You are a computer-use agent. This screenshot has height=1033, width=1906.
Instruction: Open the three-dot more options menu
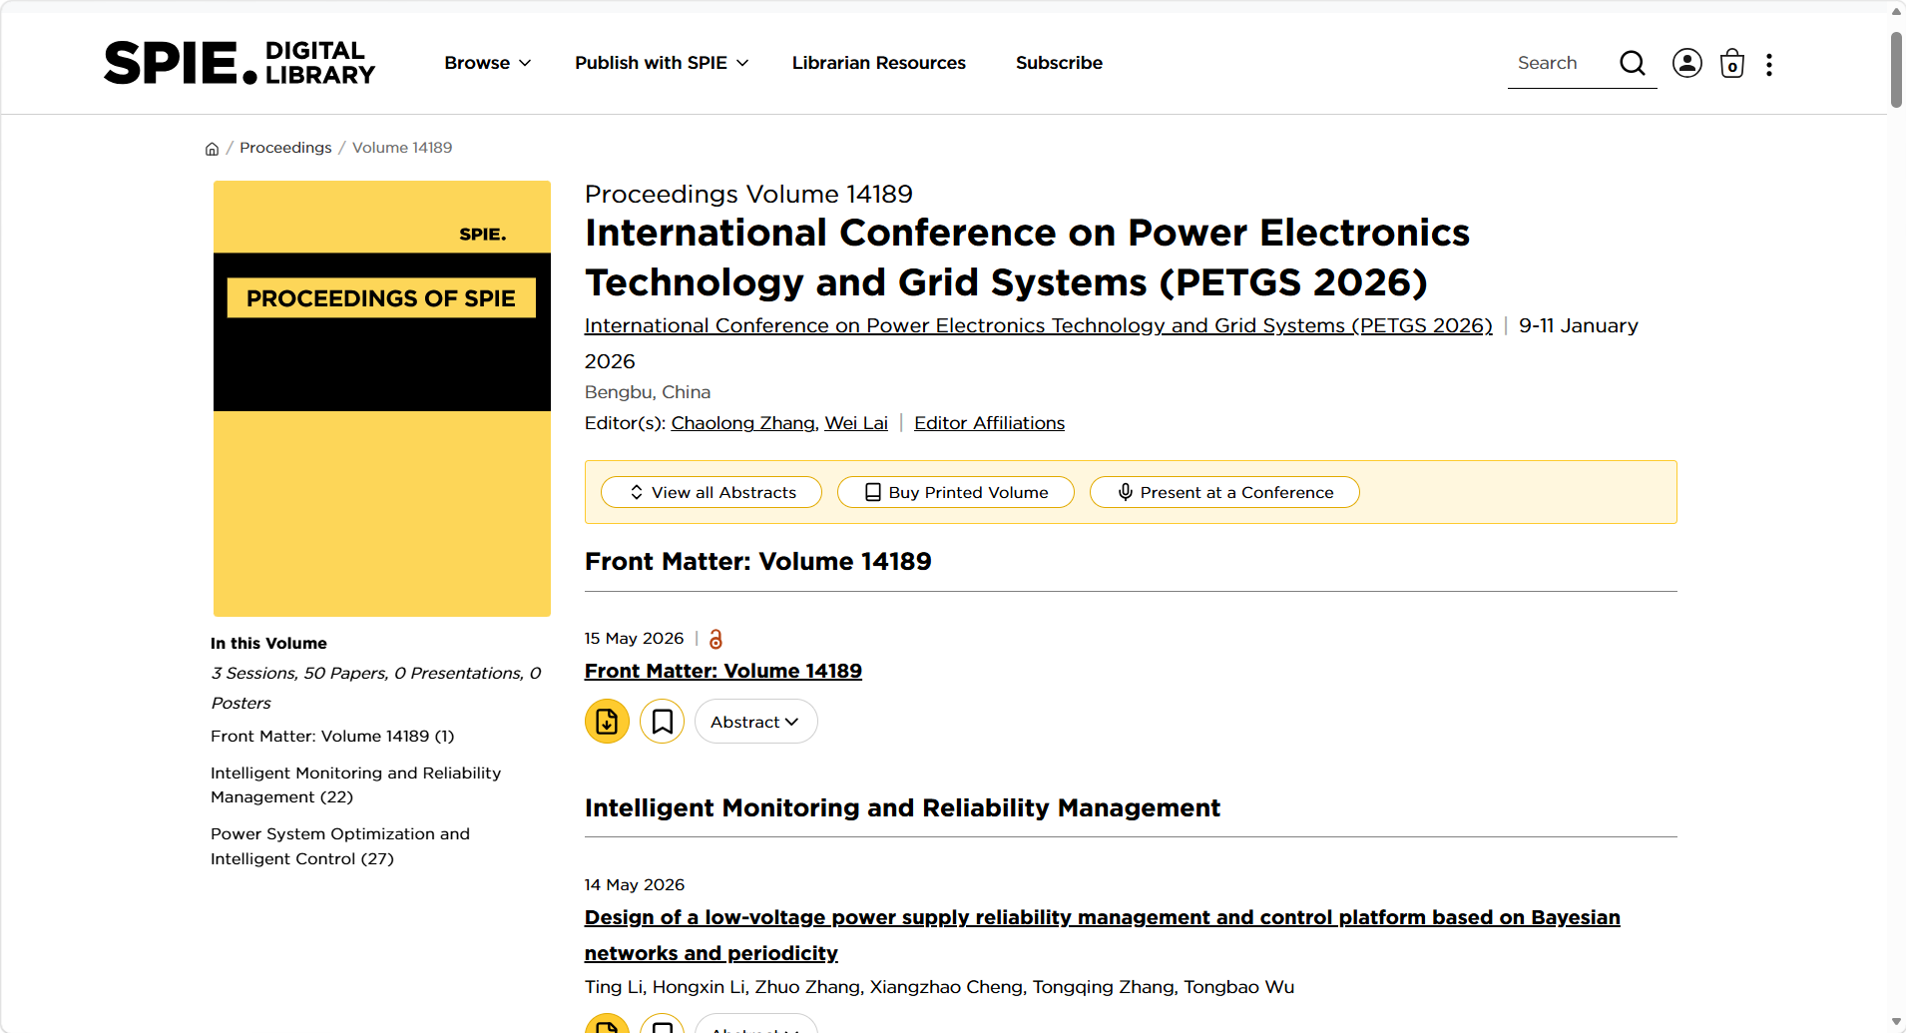pyautogui.click(x=1769, y=65)
